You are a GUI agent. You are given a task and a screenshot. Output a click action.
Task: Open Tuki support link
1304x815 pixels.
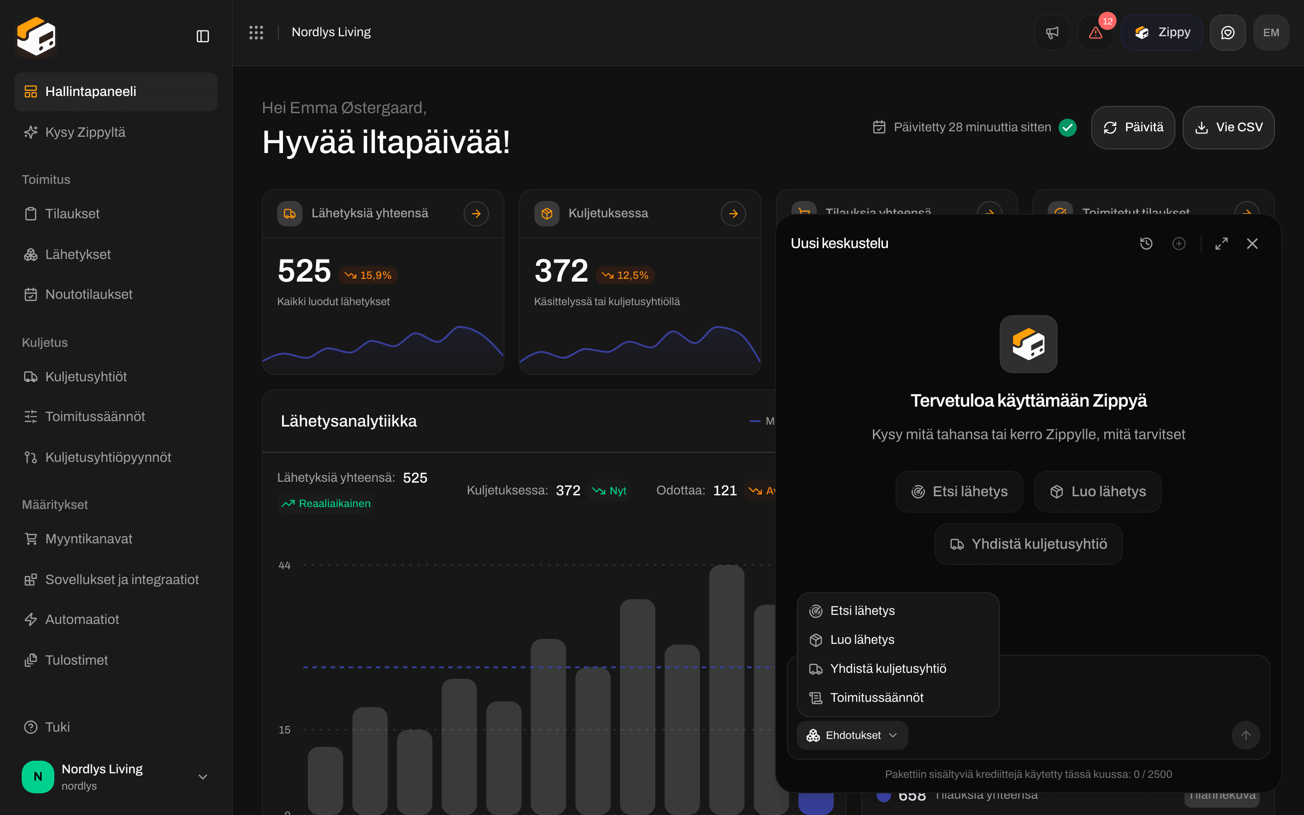point(116,727)
